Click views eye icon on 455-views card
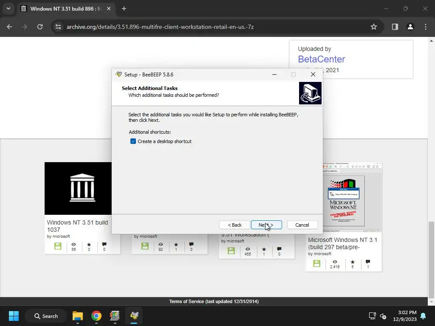The image size is (435, 326). point(248,249)
